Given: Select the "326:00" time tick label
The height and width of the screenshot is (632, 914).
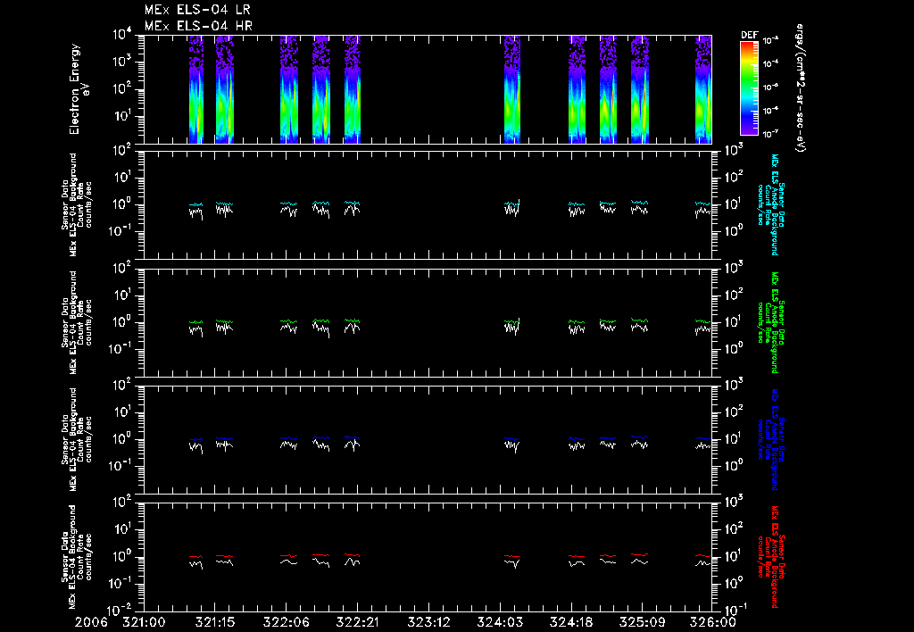Looking at the screenshot, I should point(713,623).
